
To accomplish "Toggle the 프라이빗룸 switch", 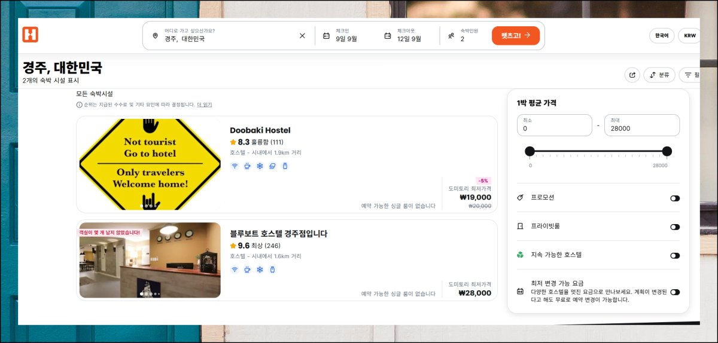I will (x=675, y=227).
